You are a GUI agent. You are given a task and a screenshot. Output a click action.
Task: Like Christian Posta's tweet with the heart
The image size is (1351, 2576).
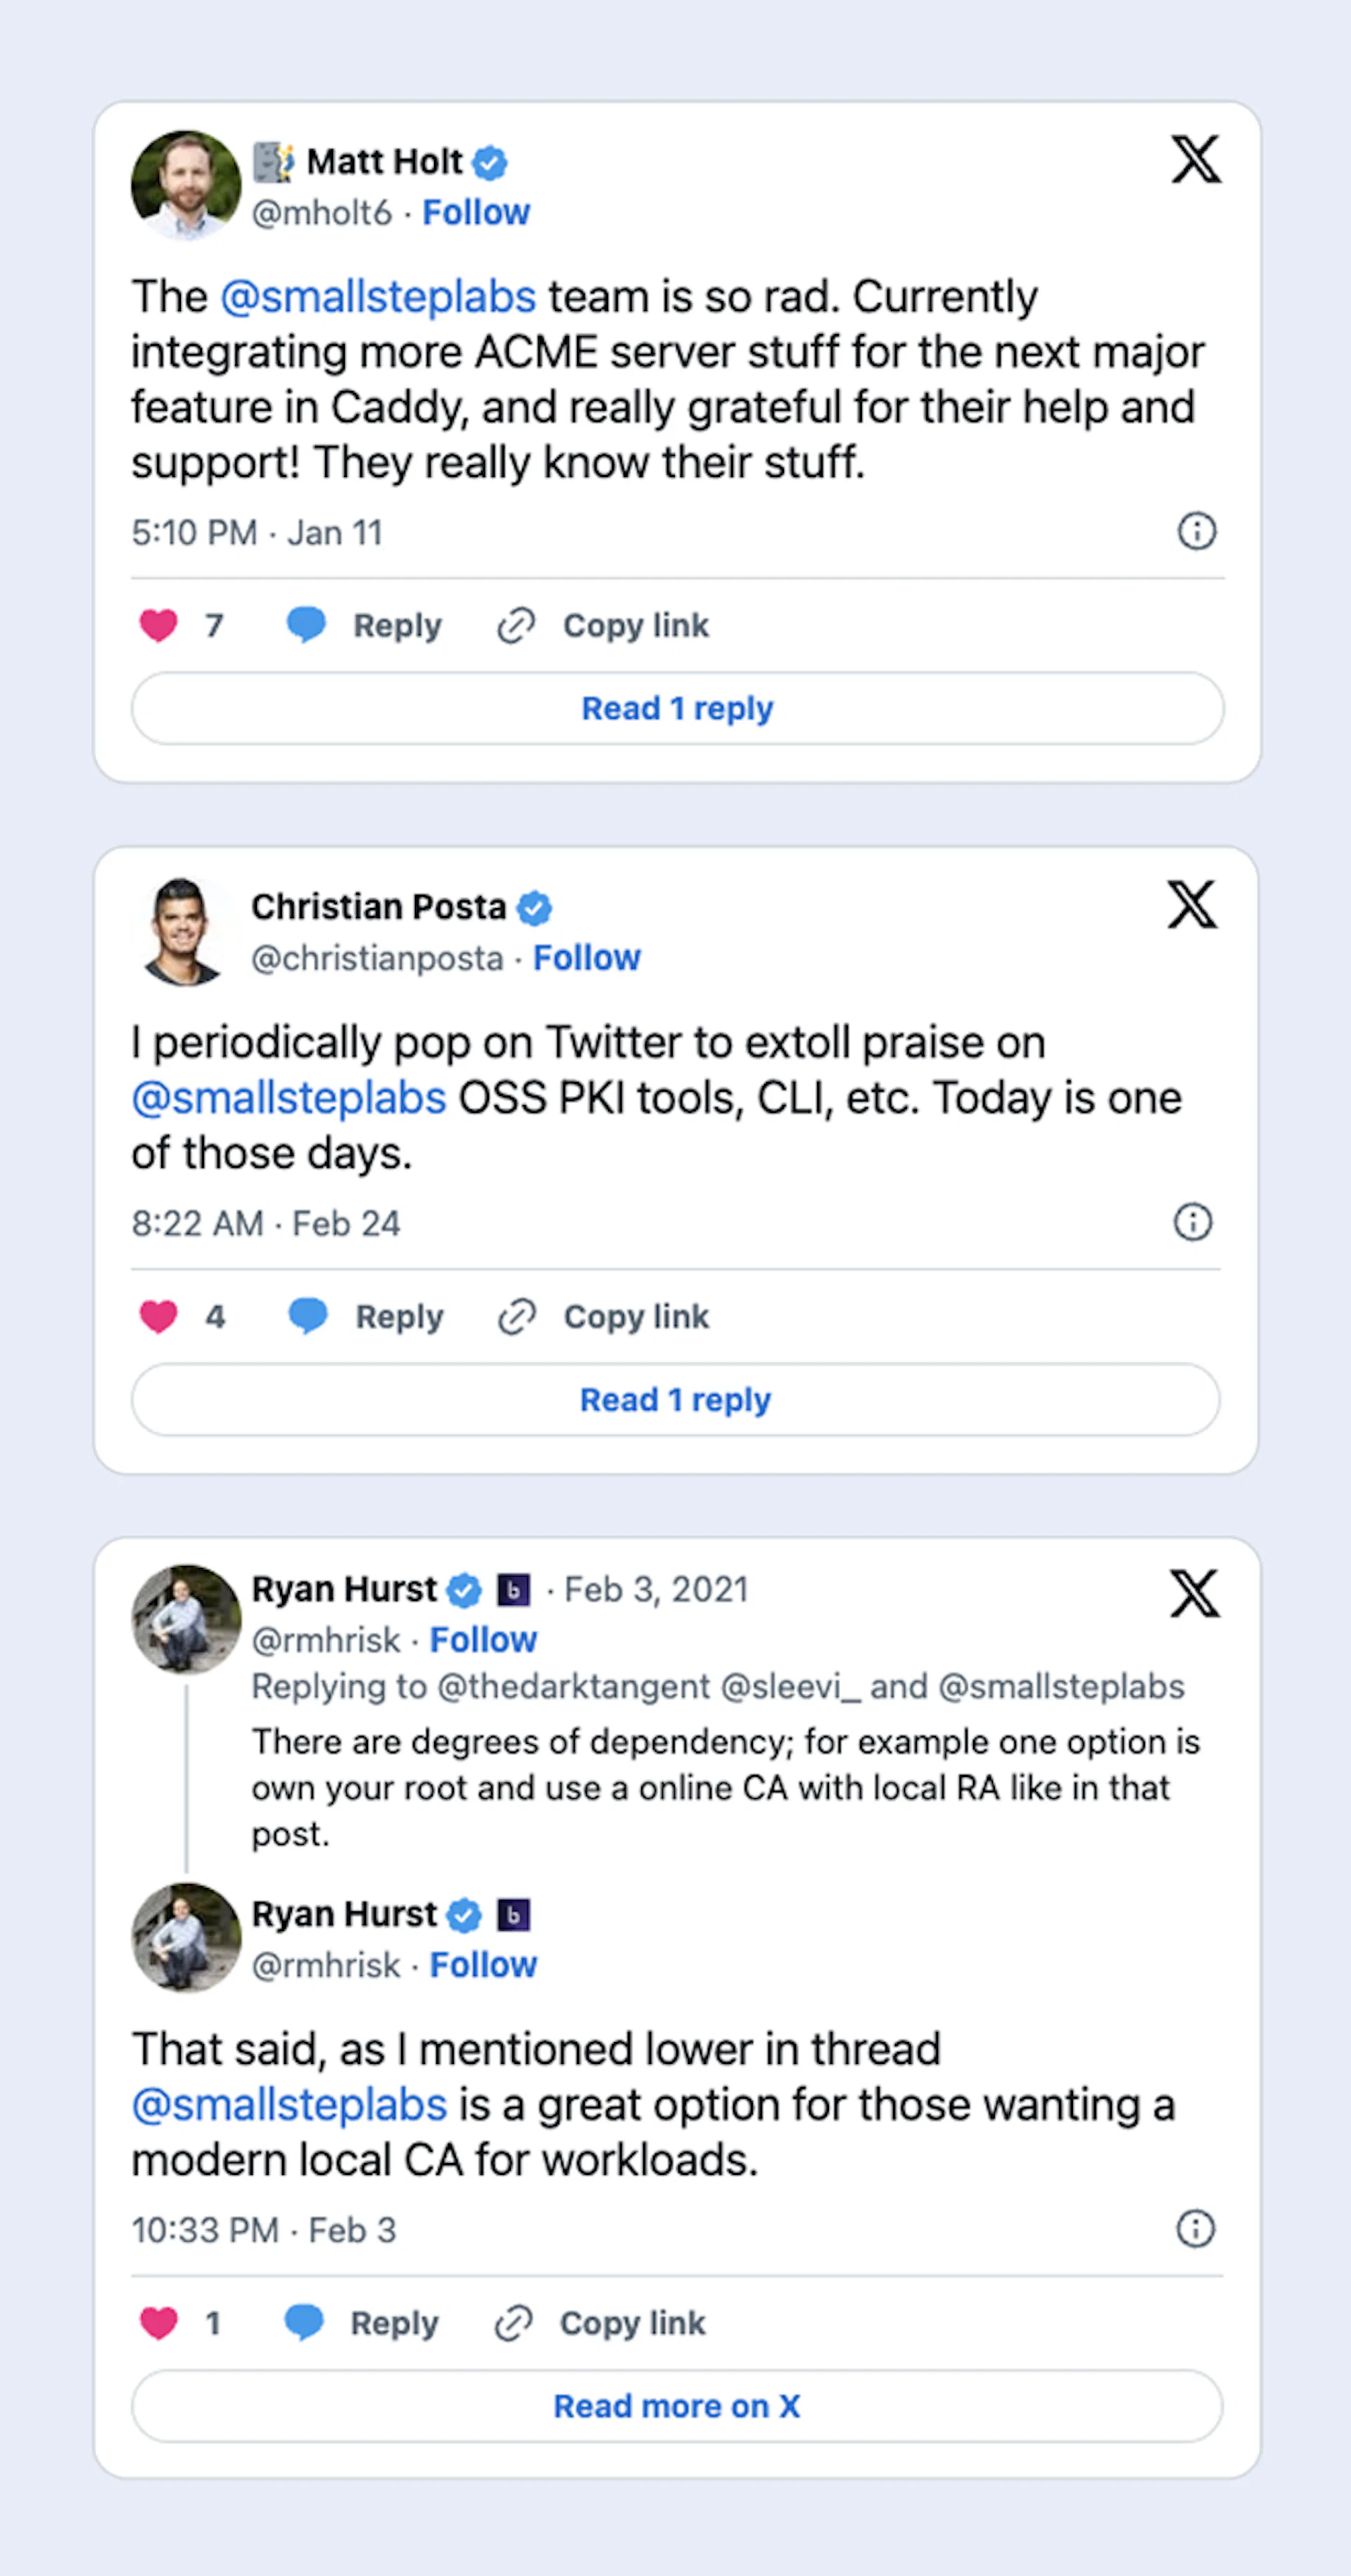(x=158, y=1316)
